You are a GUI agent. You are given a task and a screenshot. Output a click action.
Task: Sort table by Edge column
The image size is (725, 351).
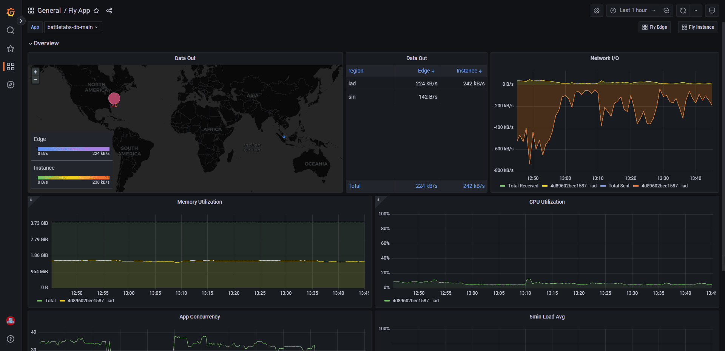tap(426, 71)
